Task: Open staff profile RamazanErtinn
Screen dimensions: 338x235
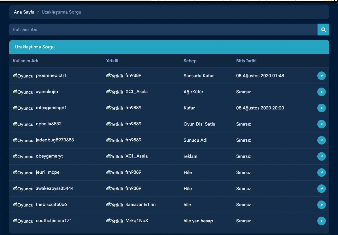Action: click(140, 204)
